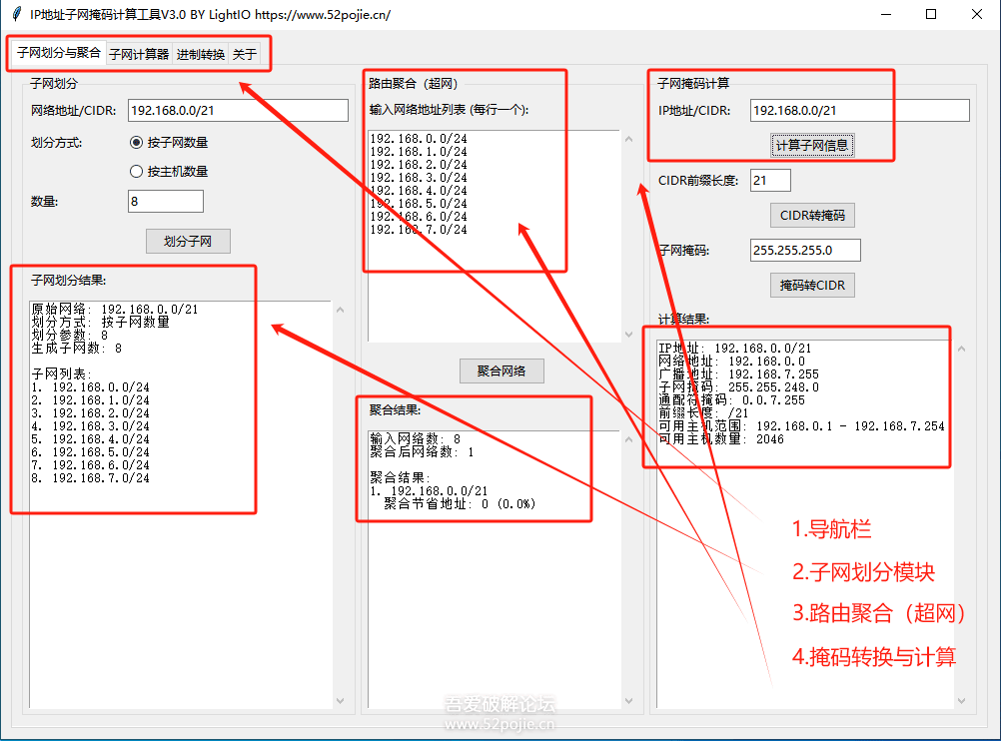Screen dimensions: 1001x741
Task: Switch to the 子网计算器 tab
Action: [x=139, y=55]
